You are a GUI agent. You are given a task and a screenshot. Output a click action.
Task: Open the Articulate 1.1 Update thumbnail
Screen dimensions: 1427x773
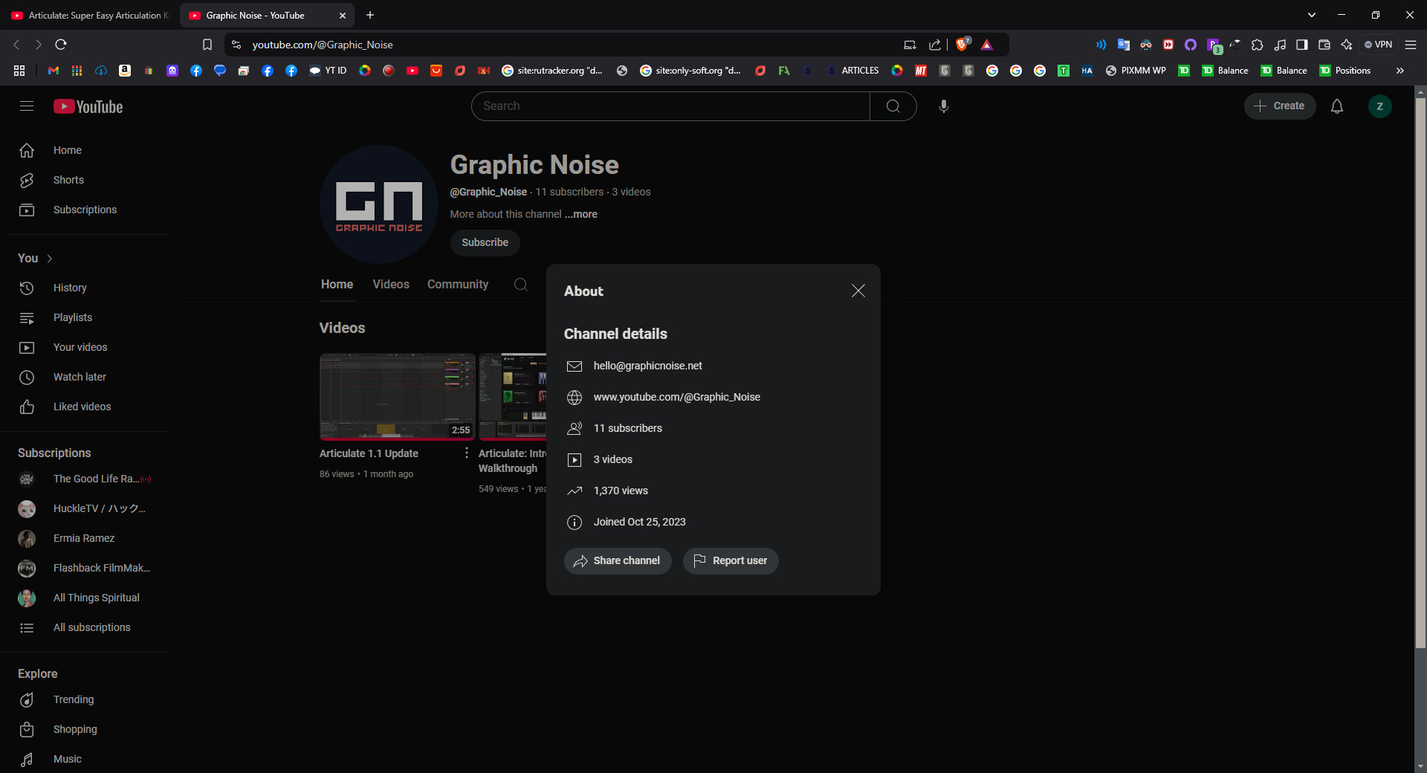398,397
